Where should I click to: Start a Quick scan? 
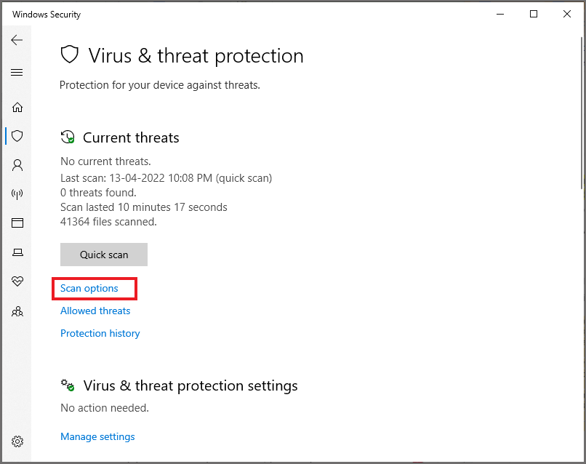pos(103,255)
